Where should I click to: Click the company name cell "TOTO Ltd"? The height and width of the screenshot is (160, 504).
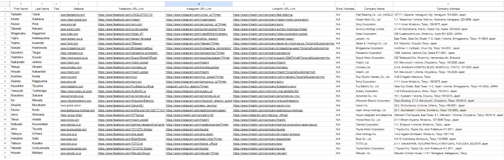tap(374, 143)
